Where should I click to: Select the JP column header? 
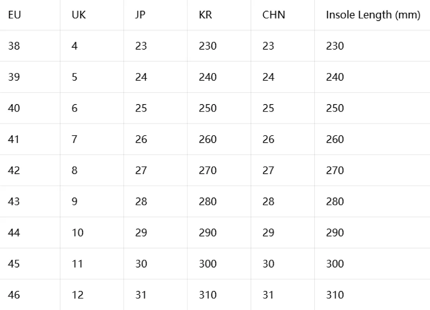[140, 15]
